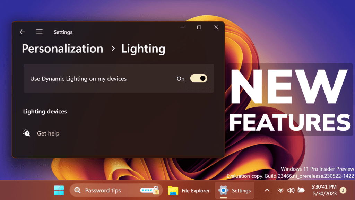
Task: Turn off the Dynamic Lighting toggle
Action: tap(199, 78)
